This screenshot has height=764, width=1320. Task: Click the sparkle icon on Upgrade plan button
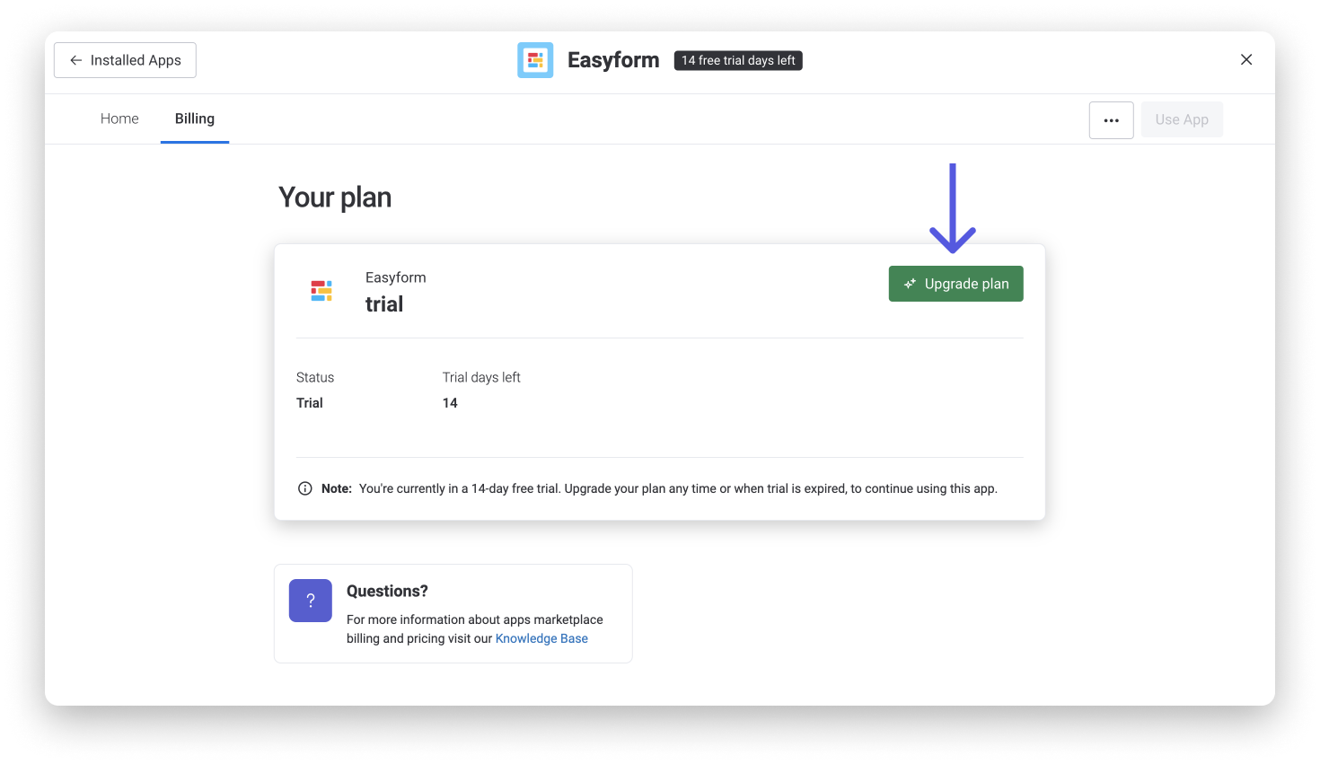(x=910, y=284)
